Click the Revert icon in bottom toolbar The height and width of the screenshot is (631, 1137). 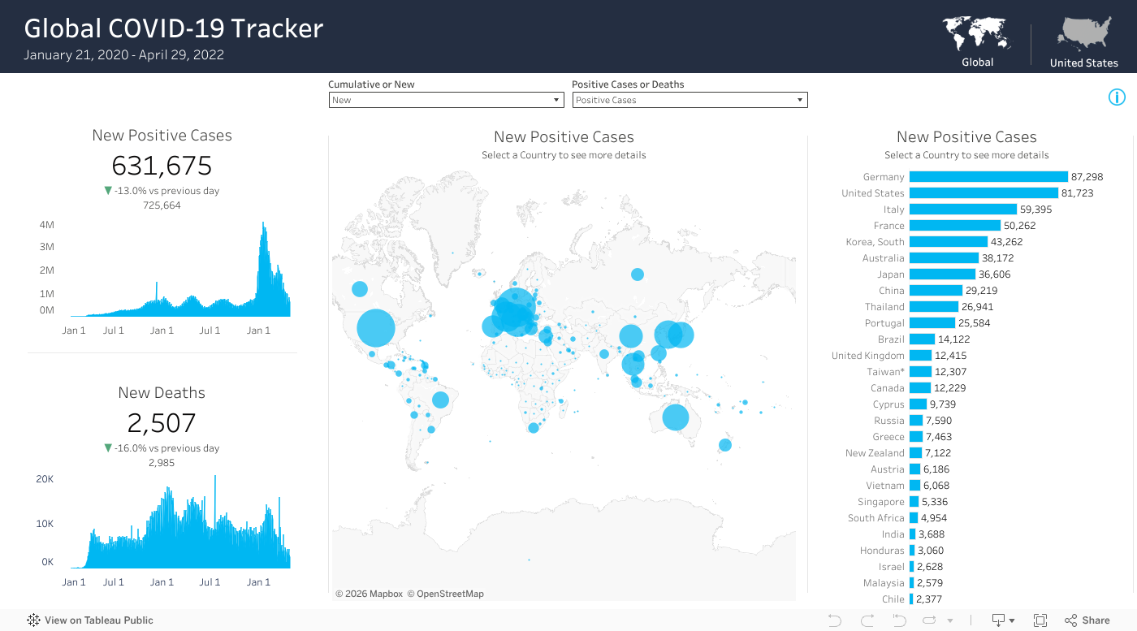point(899,620)
